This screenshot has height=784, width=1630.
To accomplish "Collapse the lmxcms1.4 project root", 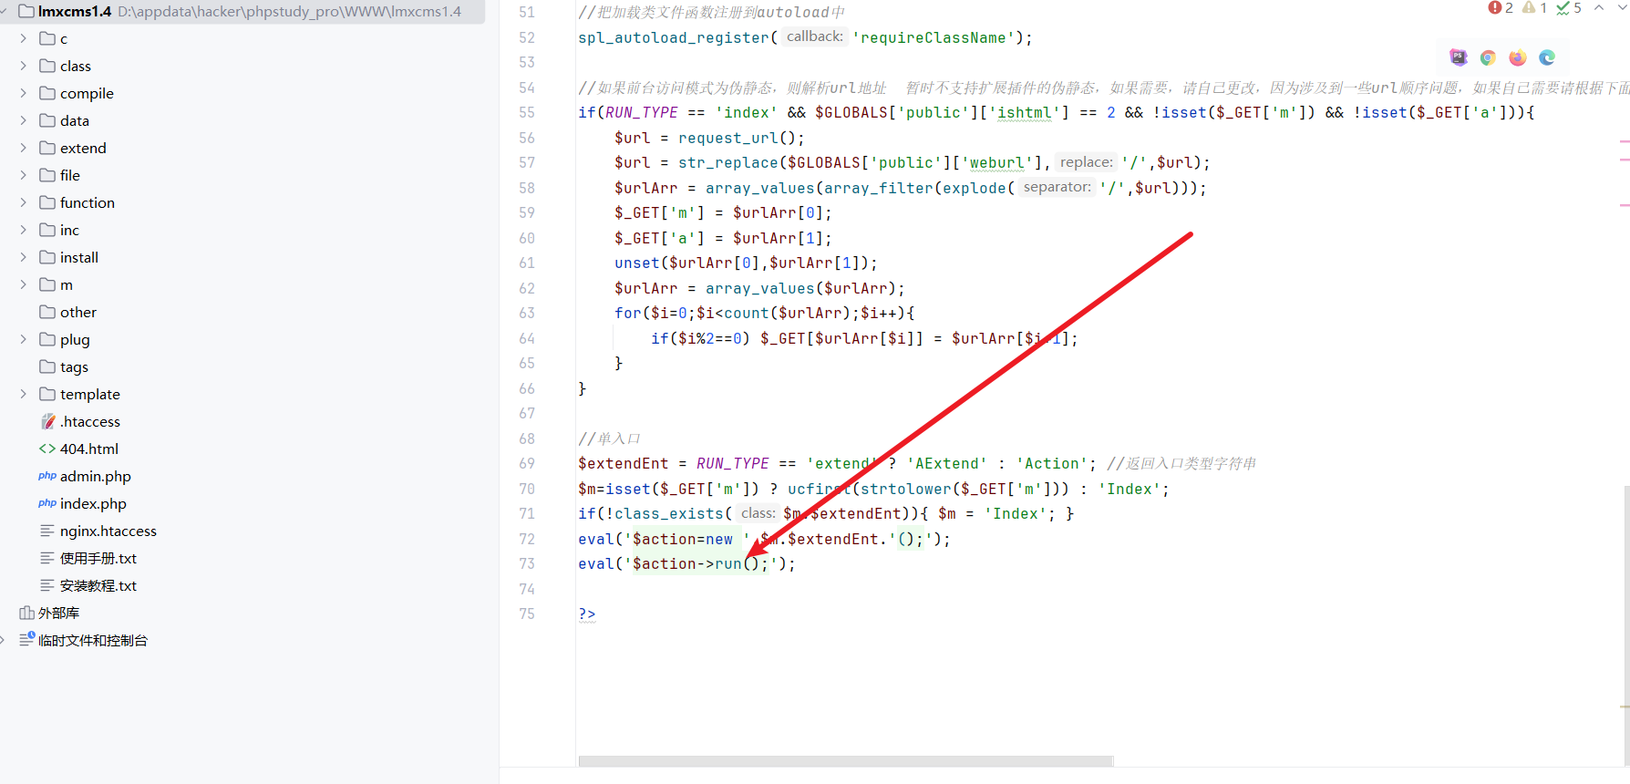I will tap(6, 12).
